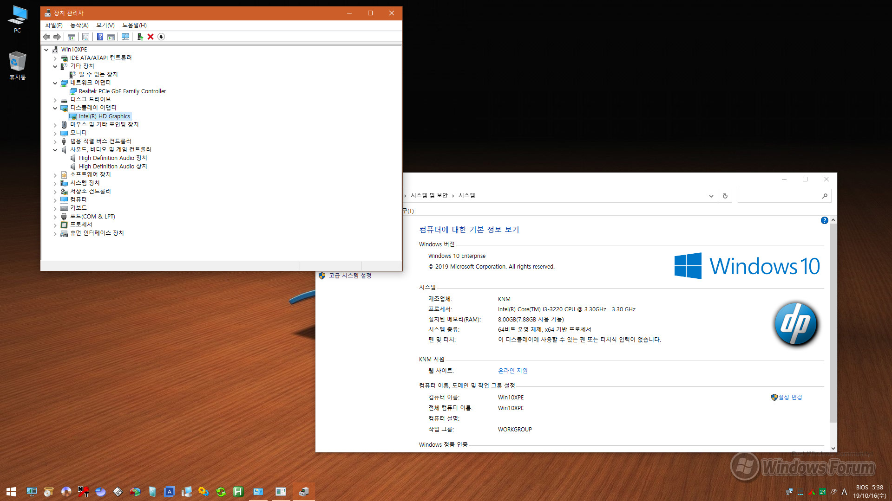Image resolution: width=892 pixels, height=501 pixels.
Task: Click the System window vertical scrollbar
Action: (x=833, y=323)
